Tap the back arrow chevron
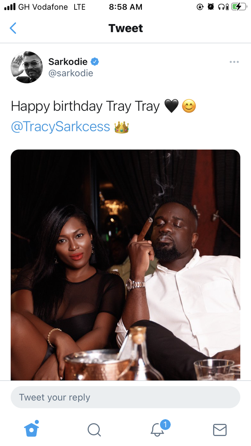 click(13, 28)
